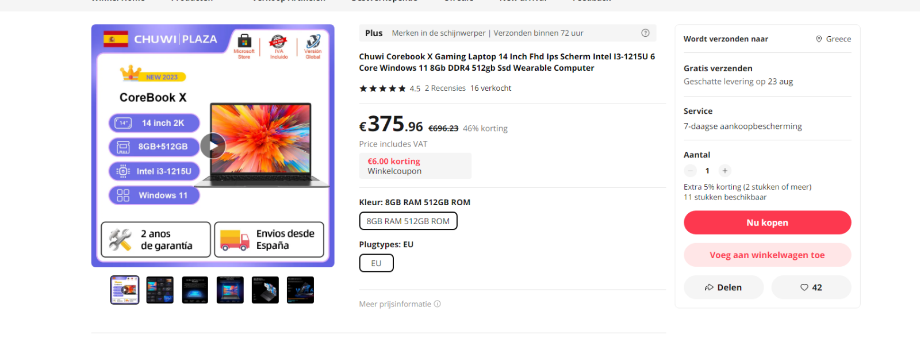Click Nu kopen button
The image size is (920, 338).
coord(767,222)
